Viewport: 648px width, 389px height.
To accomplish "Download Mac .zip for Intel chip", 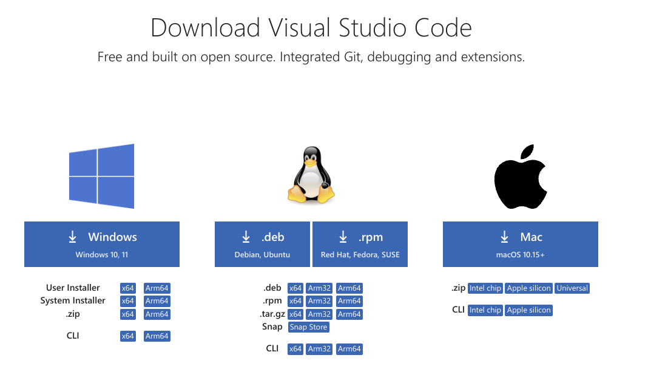I will 485,288.
